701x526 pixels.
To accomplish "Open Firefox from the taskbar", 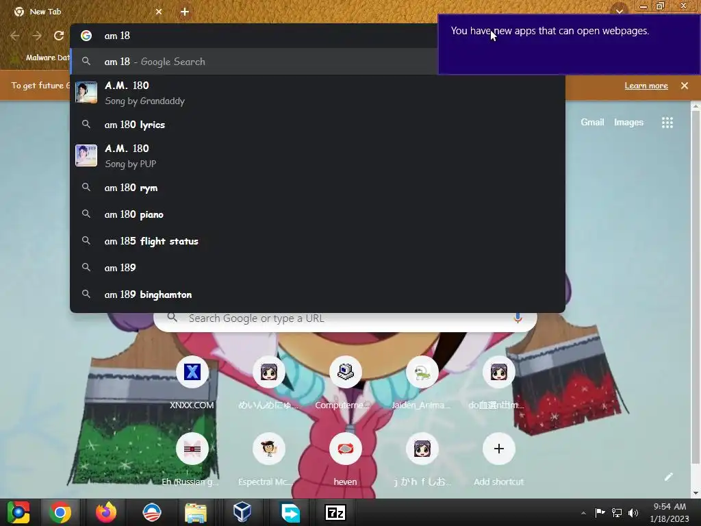I will [x=106, y=512].
